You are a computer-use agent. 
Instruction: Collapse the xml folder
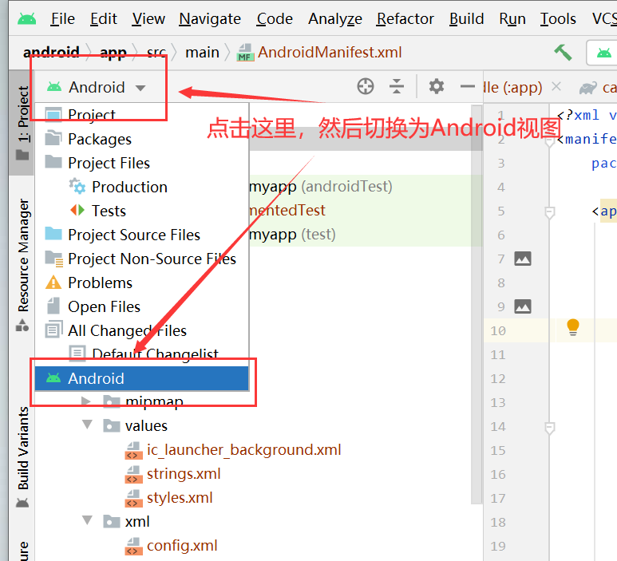coord(87,521)
